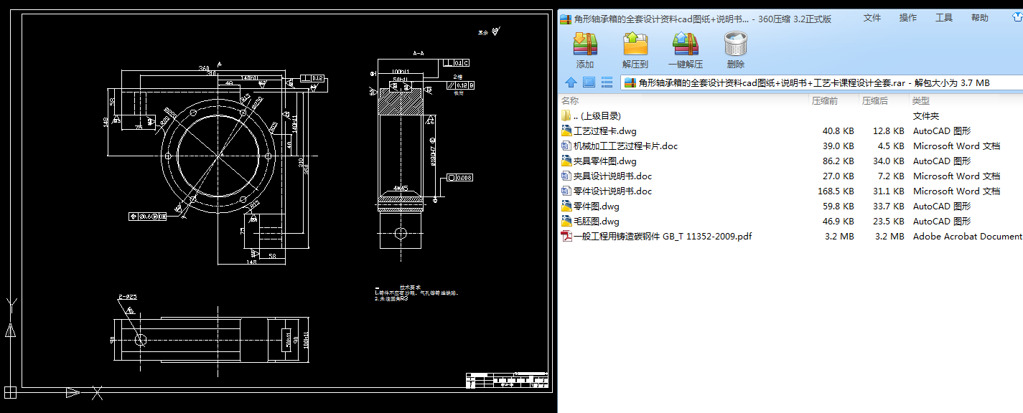Click the blue up-arrow navigation icon
The height and width of the screenshot is (413, 1023).
pyautogui.click(x=569, y=82)
